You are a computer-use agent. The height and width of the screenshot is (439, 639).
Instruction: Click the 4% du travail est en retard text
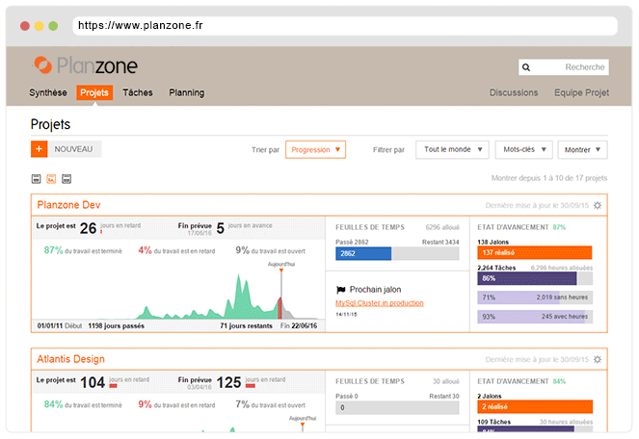tap(176, 250)
